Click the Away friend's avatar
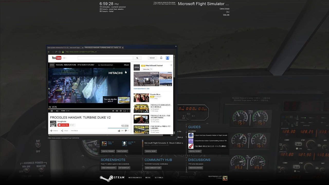The height and width of the screenshot is (185, 329). tap(124, 143)
